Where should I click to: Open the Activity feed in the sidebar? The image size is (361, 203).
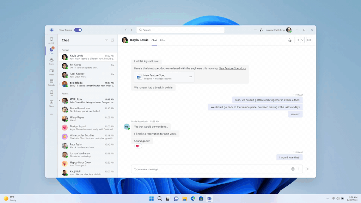[51, 39]
